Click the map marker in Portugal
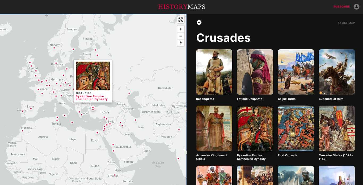The width and height of the screenshot is (363, 185). point(22,111)
